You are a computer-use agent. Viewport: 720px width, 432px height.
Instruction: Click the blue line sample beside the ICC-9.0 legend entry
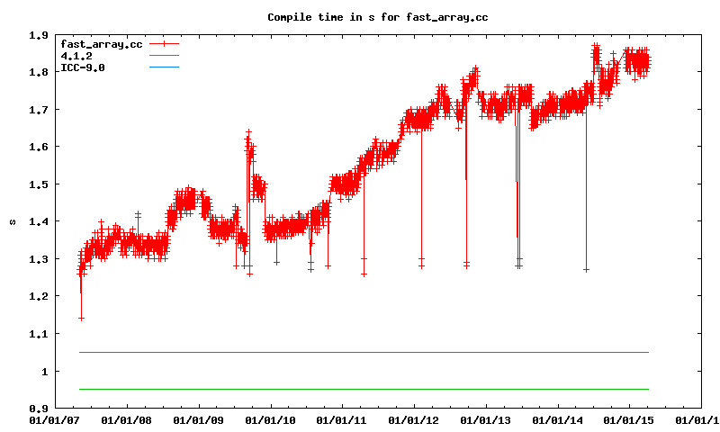click(165, 67)
